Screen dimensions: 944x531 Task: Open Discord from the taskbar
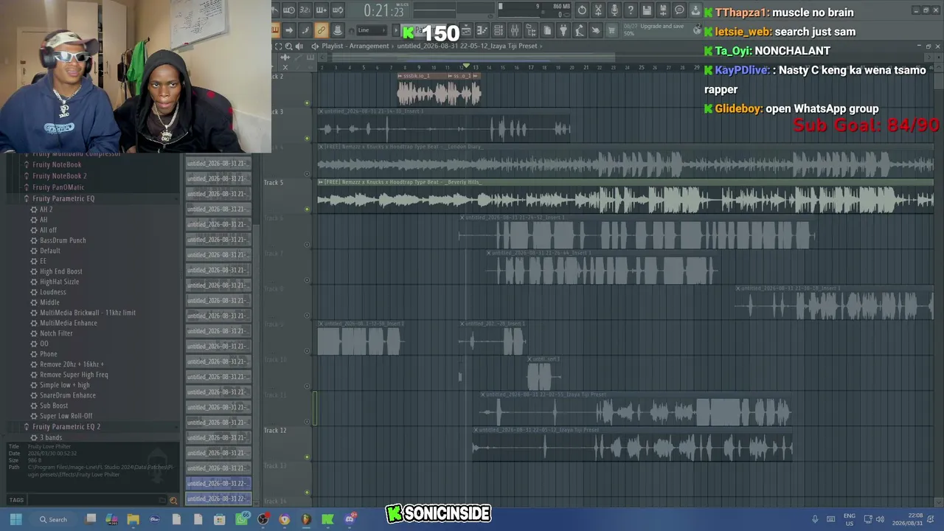tap(350, 519)
